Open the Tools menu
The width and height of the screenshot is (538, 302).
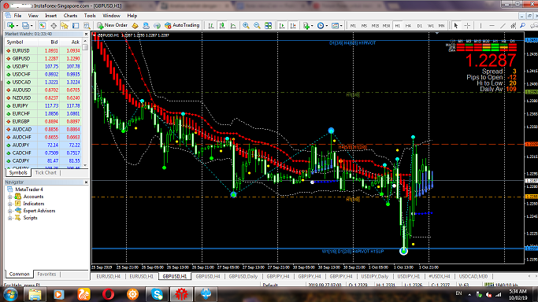point(90,16)
